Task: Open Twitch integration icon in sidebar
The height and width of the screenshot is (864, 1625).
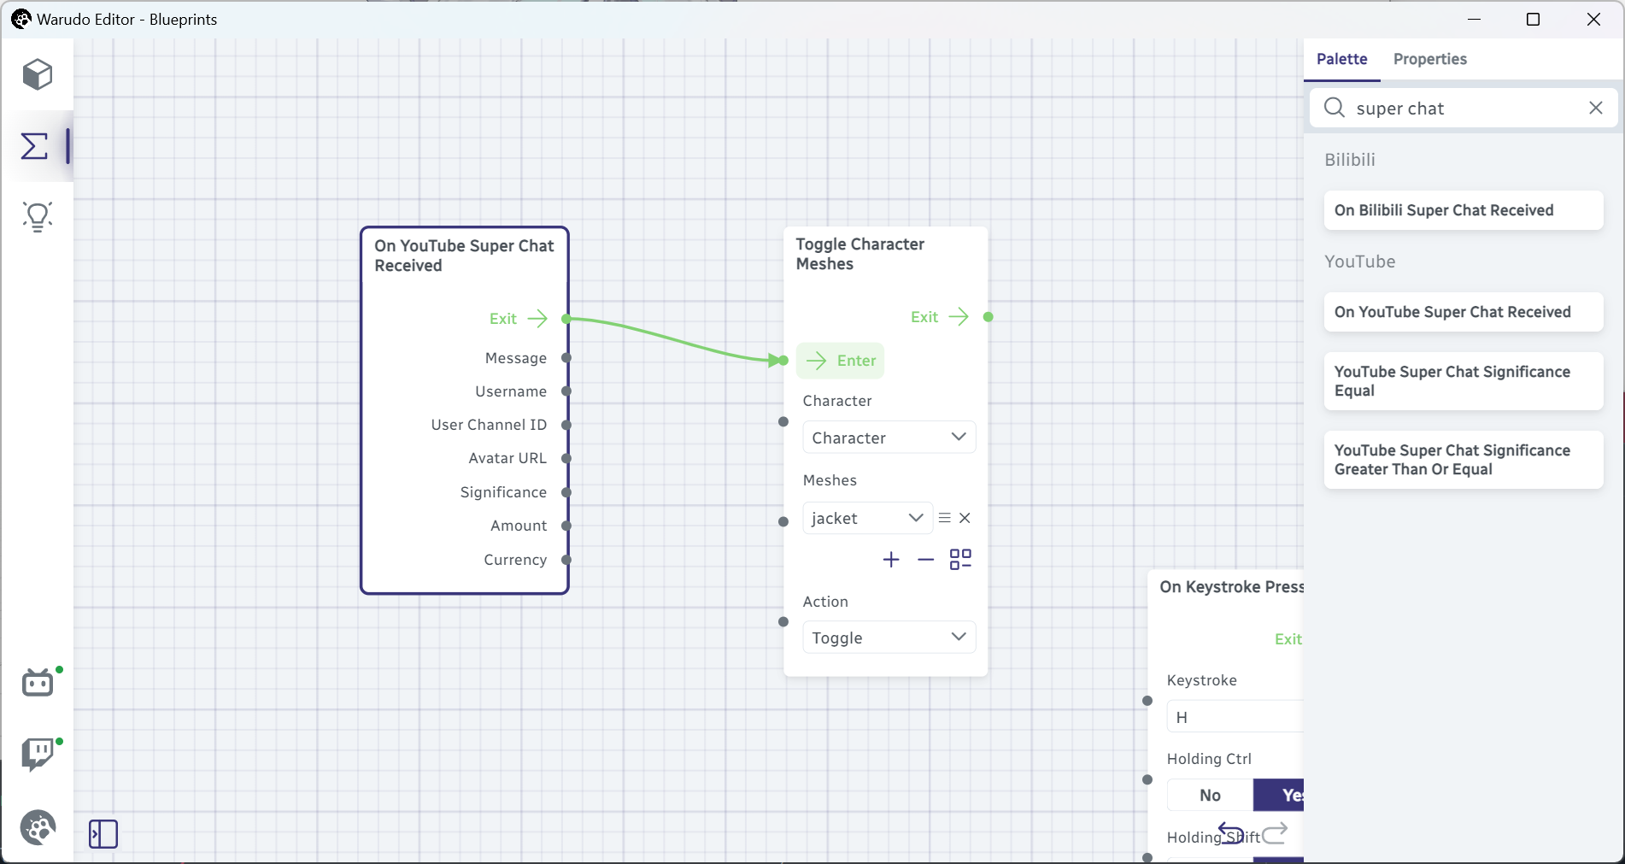Action: coord(38,754)
